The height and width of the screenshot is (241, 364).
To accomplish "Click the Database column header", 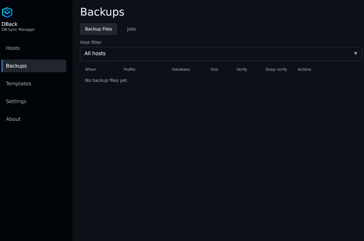I will pyautogui.click(x=181, y=69).
